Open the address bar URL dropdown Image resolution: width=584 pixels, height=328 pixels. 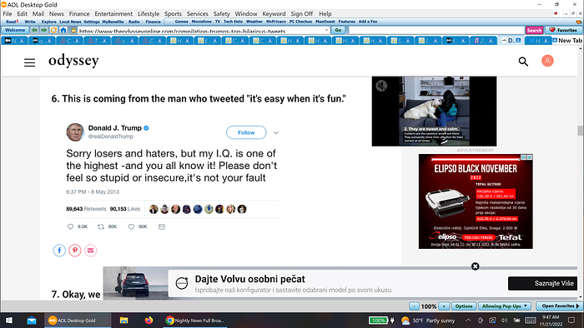point(326,30)
